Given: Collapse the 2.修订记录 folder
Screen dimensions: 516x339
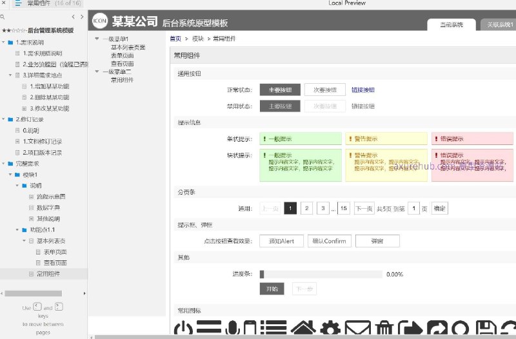Looking at the screenshot, I should point(4,119).
